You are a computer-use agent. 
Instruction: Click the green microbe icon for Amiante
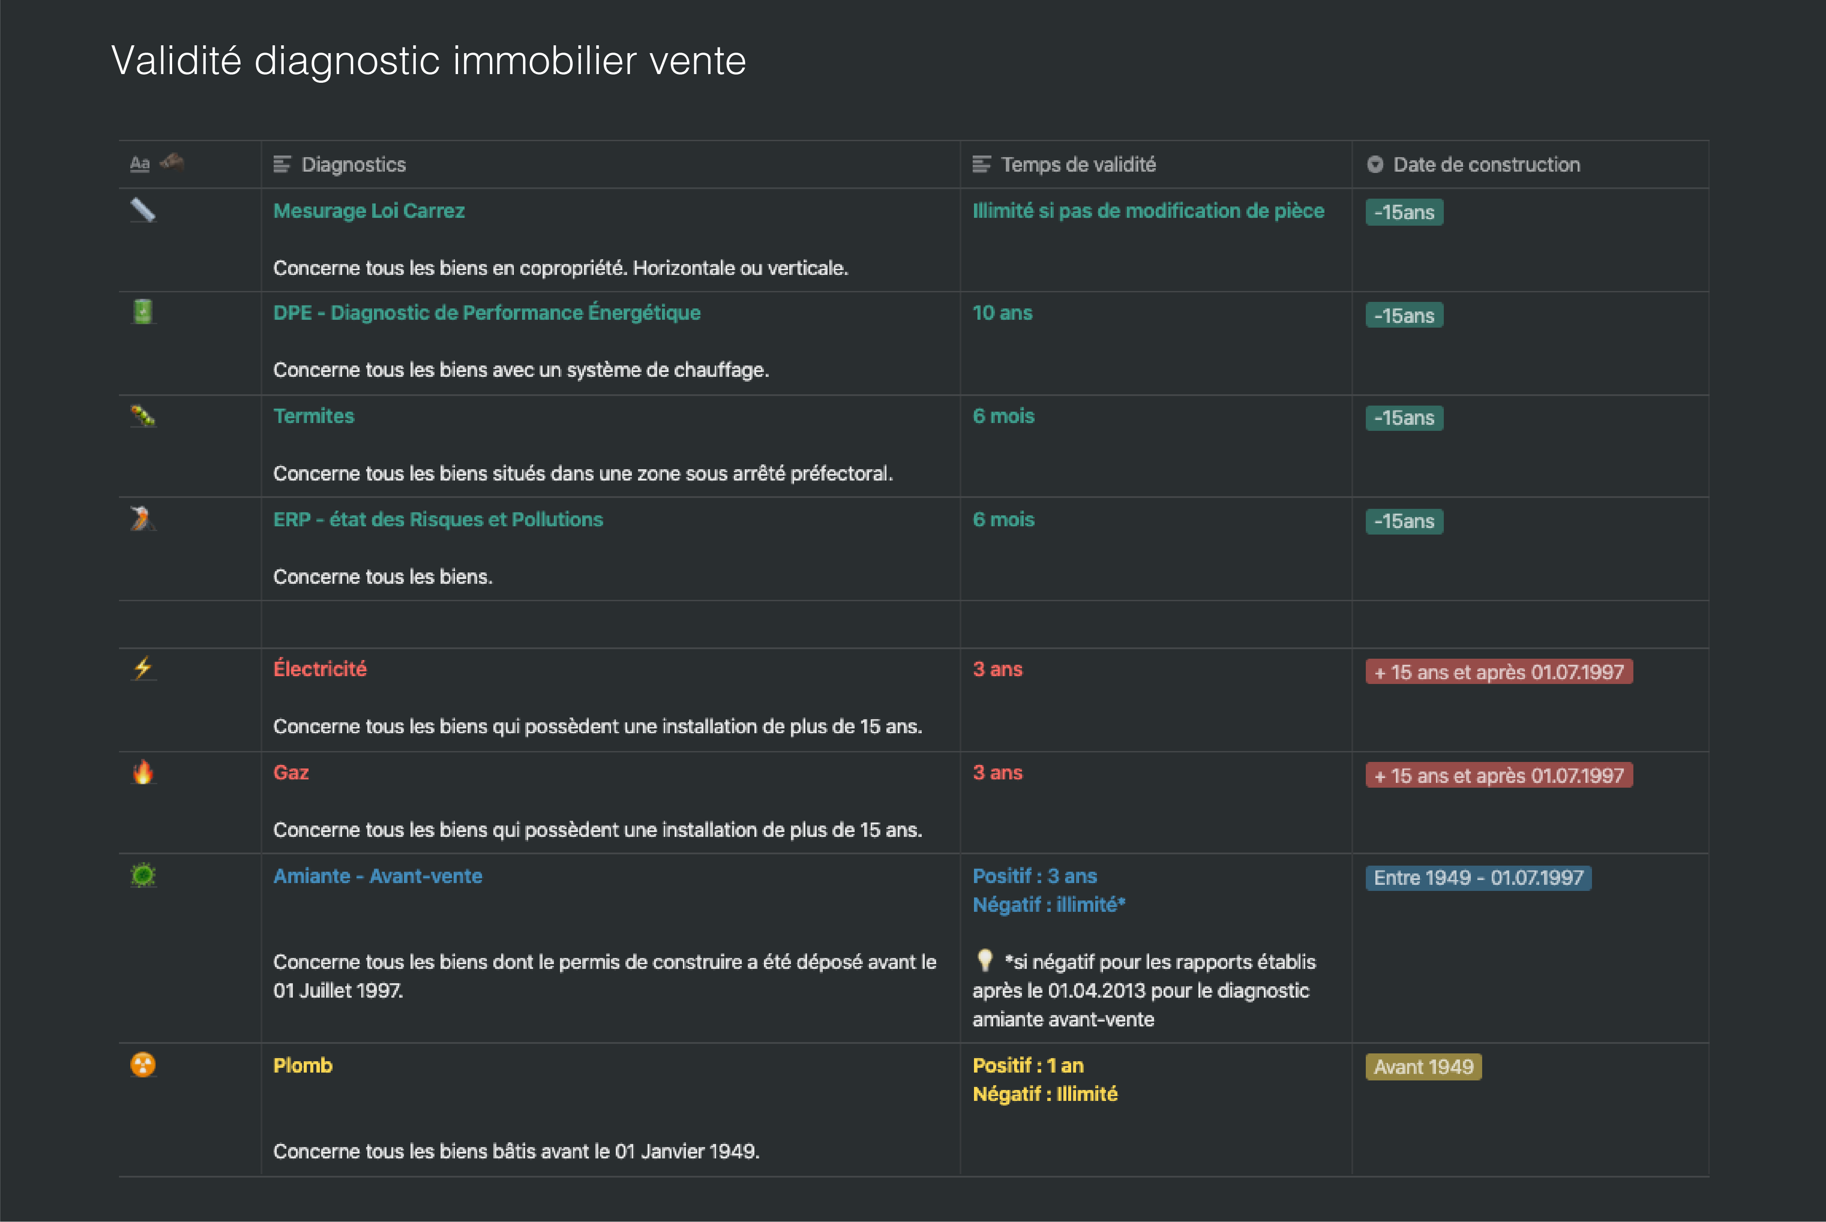(x=143, y=876)
